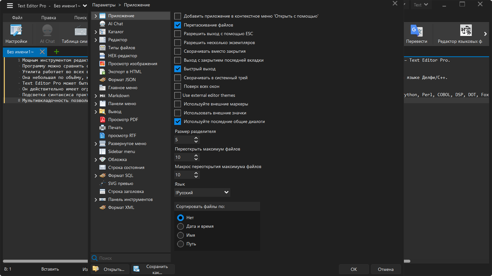The width and height of the screenshot is (492, 276).
Task: Click the green plus new tab icon
Action: click(57, 52)
